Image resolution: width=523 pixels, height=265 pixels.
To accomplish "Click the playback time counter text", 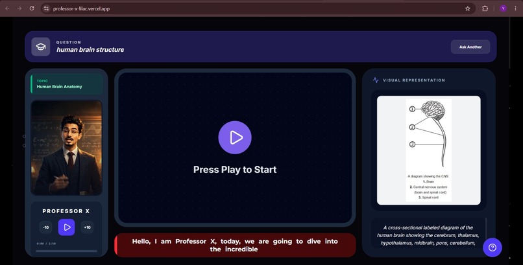I will click(x=46, y=244).
